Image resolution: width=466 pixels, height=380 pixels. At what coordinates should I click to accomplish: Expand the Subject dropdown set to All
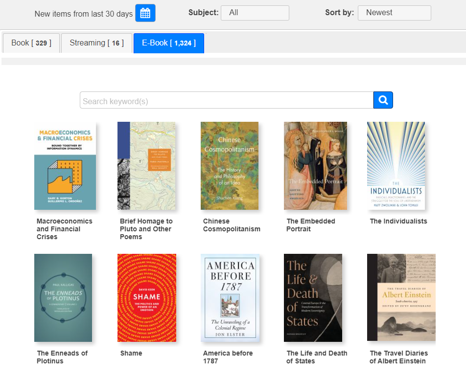tap(255, 13)
